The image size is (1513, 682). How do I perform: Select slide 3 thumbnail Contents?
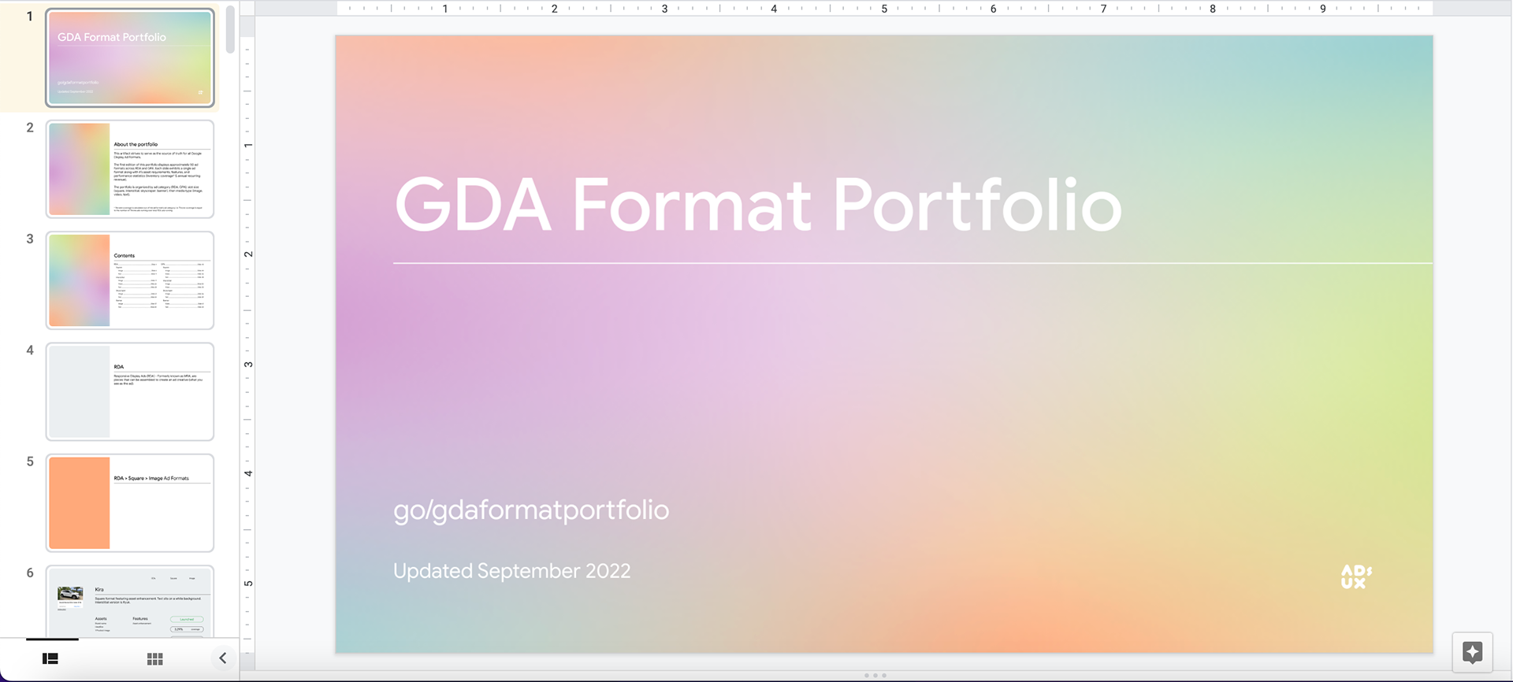(130, 280)
